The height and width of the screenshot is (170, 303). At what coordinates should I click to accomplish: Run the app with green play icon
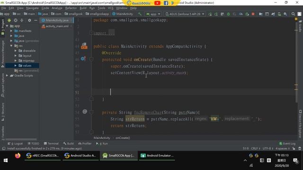point(210,14)
